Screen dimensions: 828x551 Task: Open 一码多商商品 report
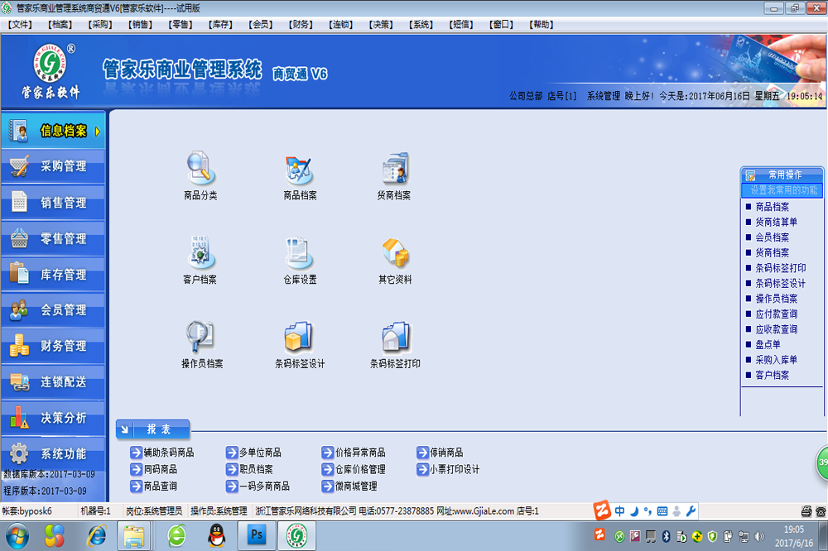point(258,486)
